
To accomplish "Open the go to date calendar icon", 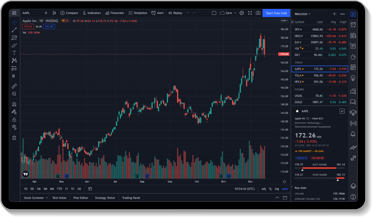I will click(x=90, y=189).
